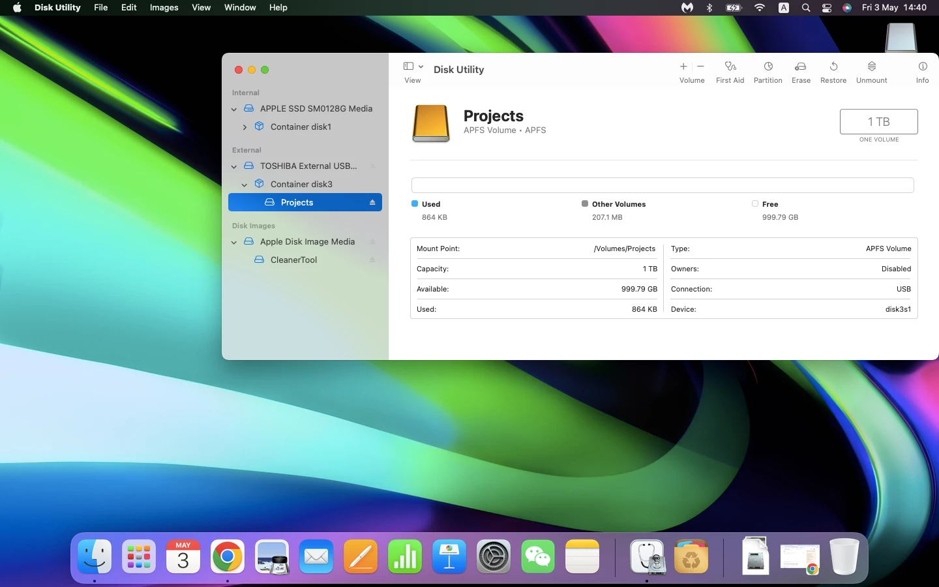Open the Disk Utility app menu
Image resolution: width=939 pixels, height=587 pixels.
(57, 8)
